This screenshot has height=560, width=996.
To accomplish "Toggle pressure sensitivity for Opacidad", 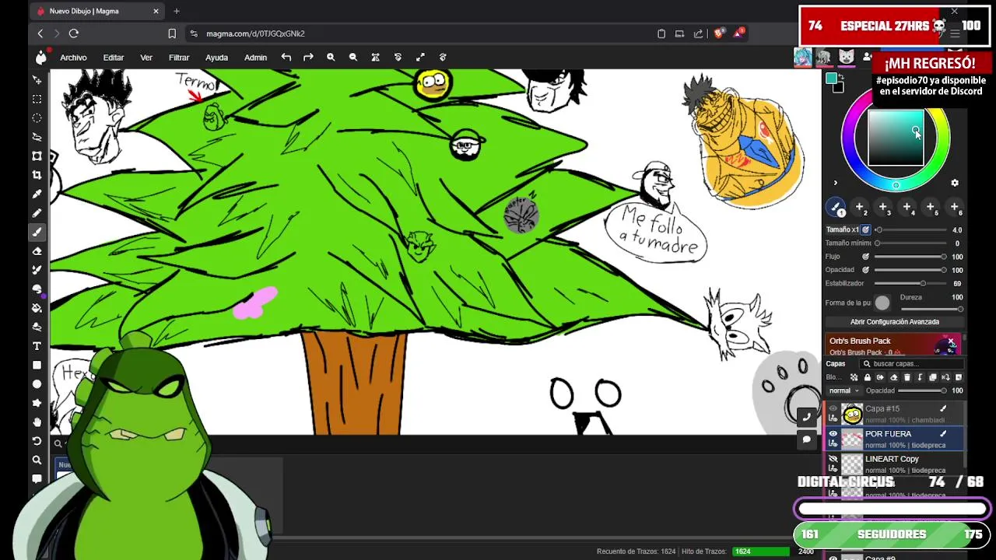I will (865, 270).
